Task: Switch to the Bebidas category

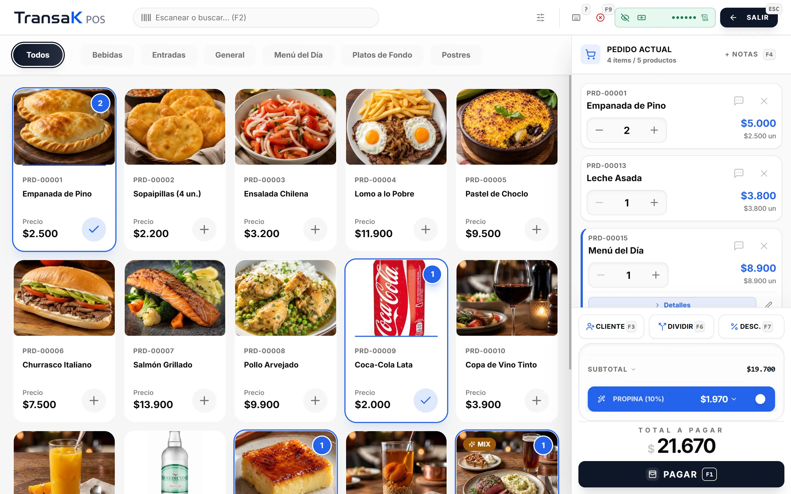Action: click(x=107, y=55)
